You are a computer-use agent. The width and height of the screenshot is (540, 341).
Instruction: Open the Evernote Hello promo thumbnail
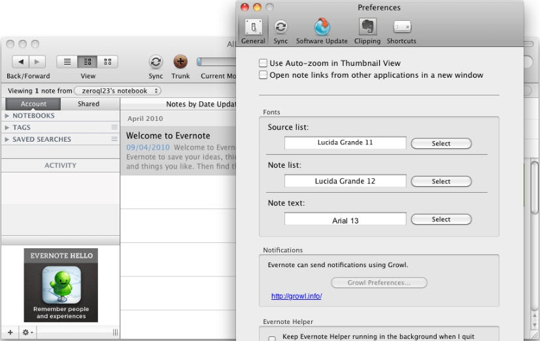click(x=61, y=285)
